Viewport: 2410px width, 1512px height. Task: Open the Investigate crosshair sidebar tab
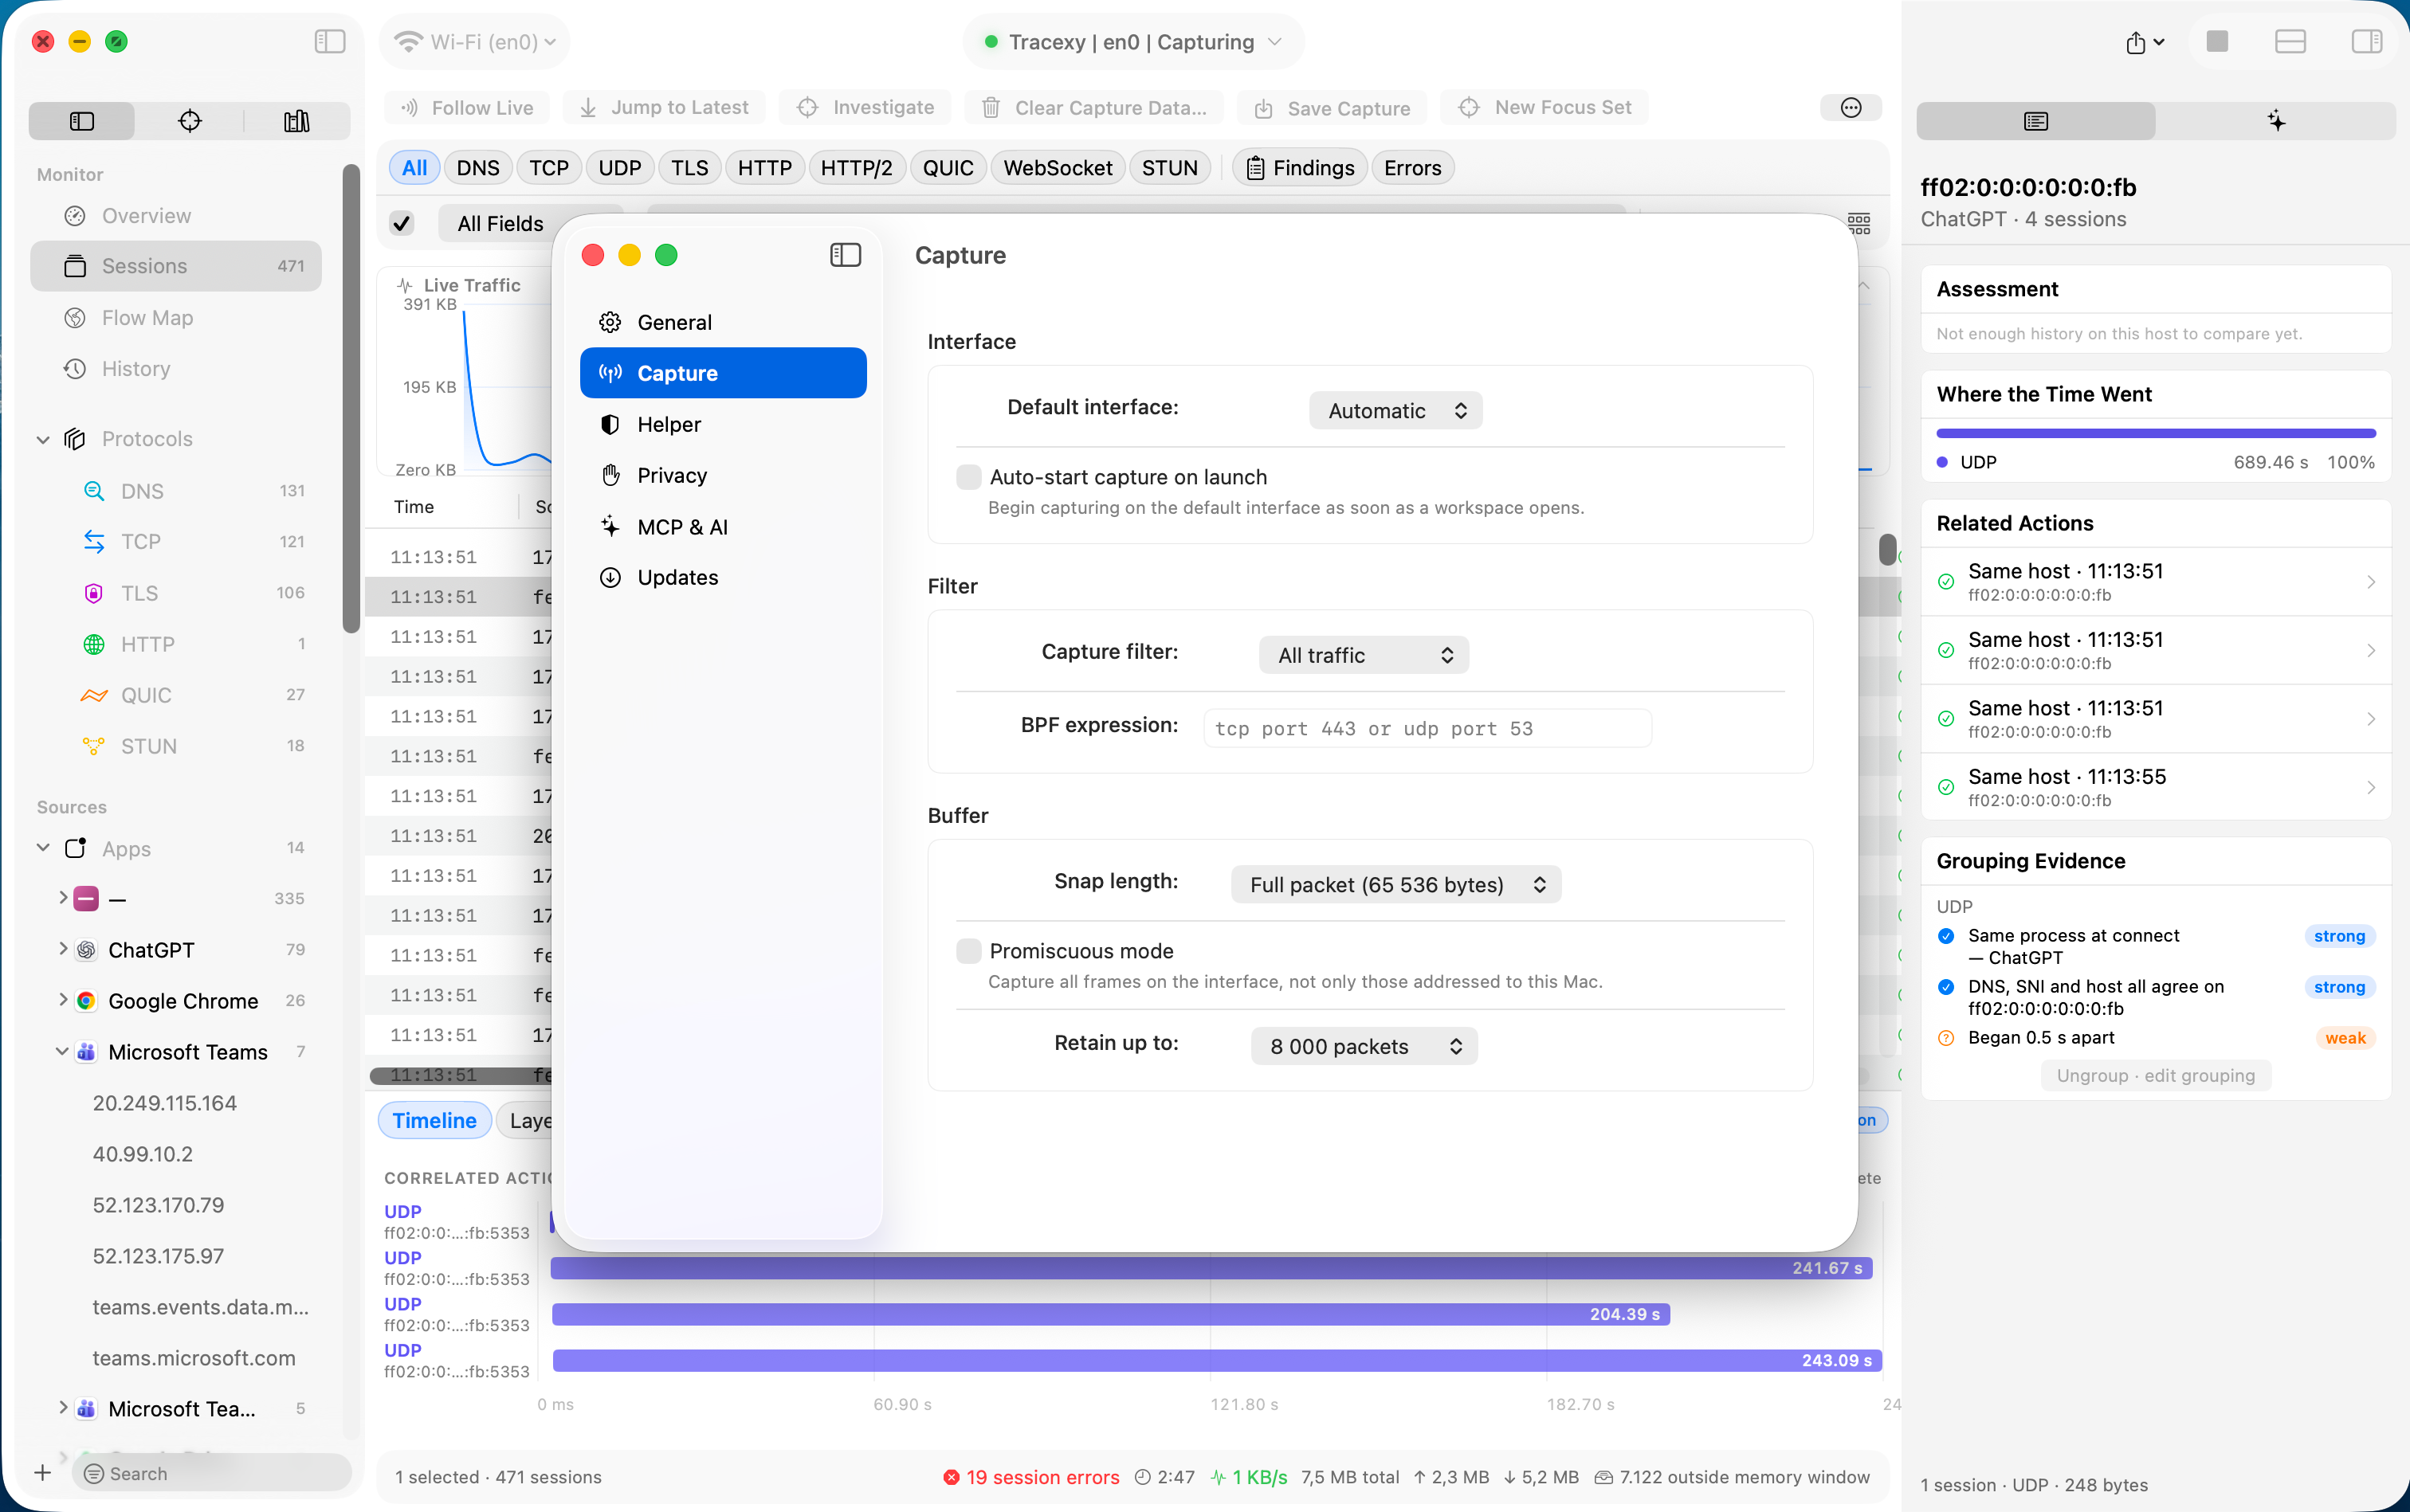coord(189,121)
